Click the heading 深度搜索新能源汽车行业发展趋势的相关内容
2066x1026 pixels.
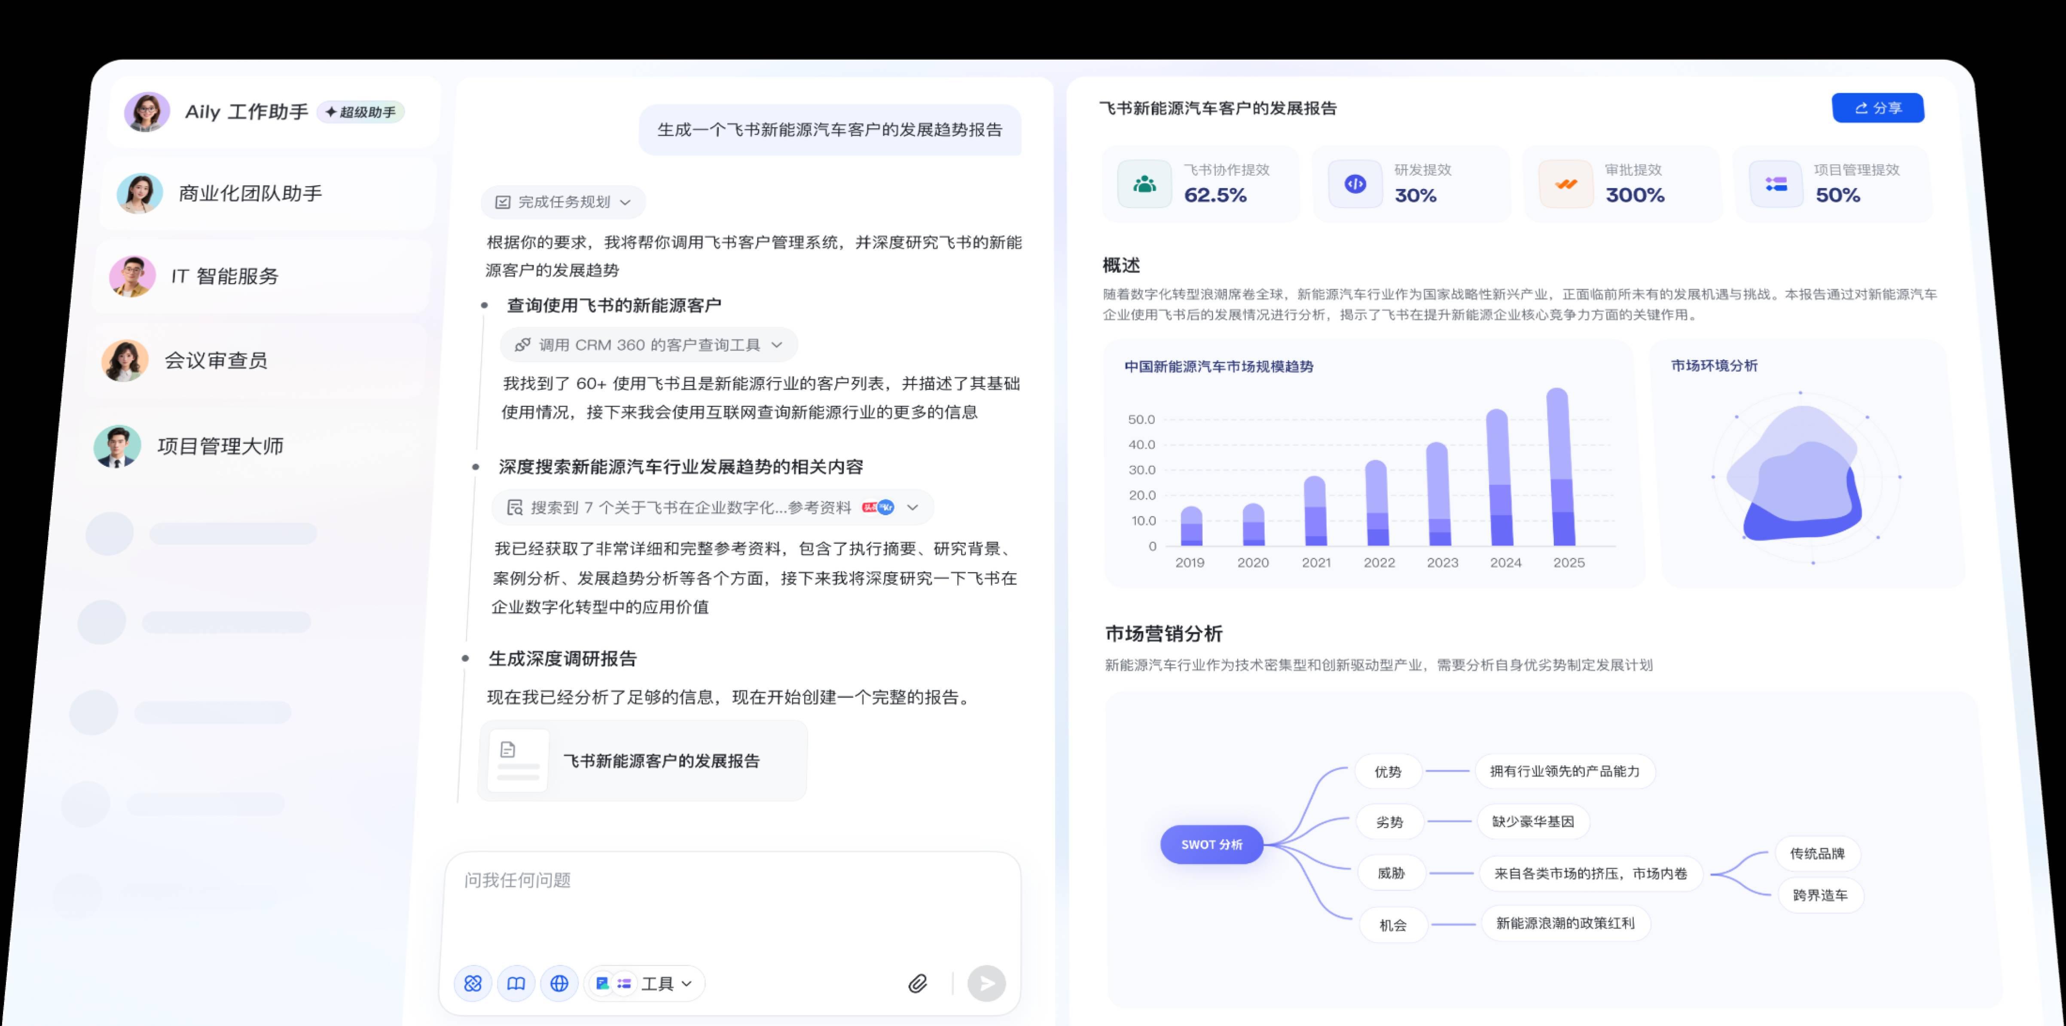680,467
